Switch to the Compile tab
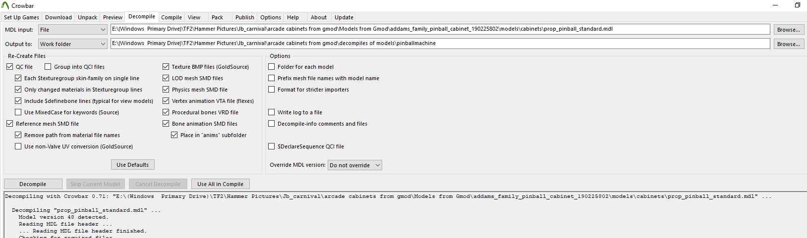 click(x=172, y=17)
